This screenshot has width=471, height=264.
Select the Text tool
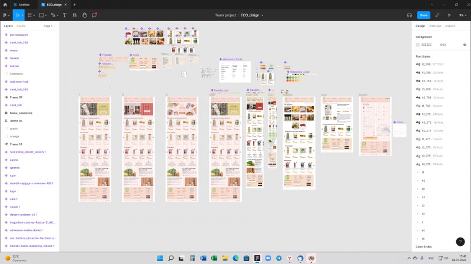65,15
